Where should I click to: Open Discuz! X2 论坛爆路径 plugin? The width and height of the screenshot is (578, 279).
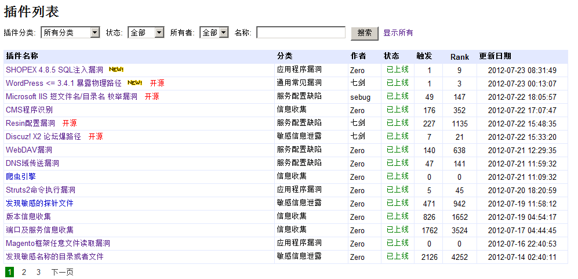pos(43,137)
